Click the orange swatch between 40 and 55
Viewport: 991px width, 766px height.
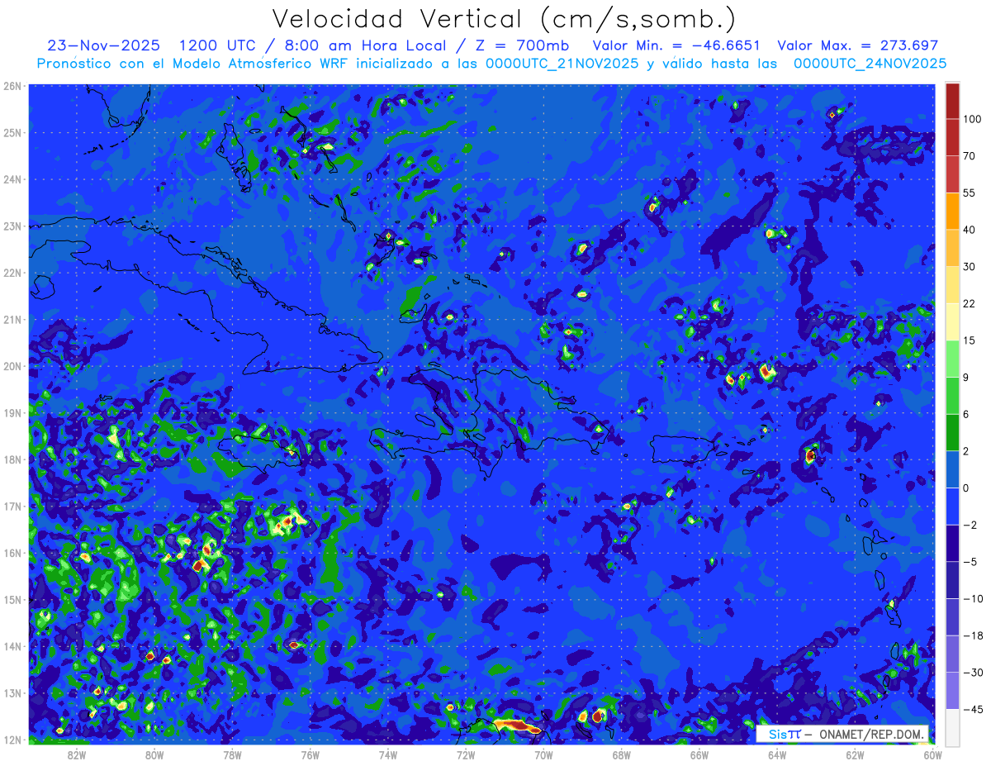[x=952, y=211]
